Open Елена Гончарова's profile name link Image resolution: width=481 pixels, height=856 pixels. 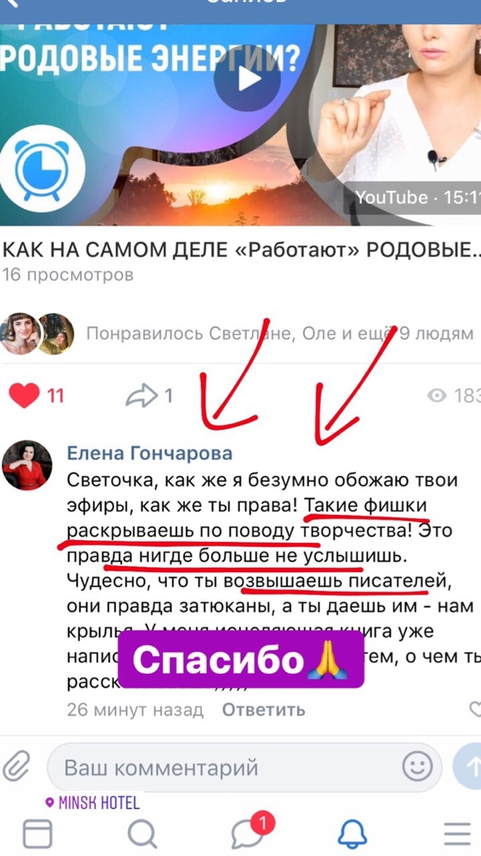[x=149, y=453]
